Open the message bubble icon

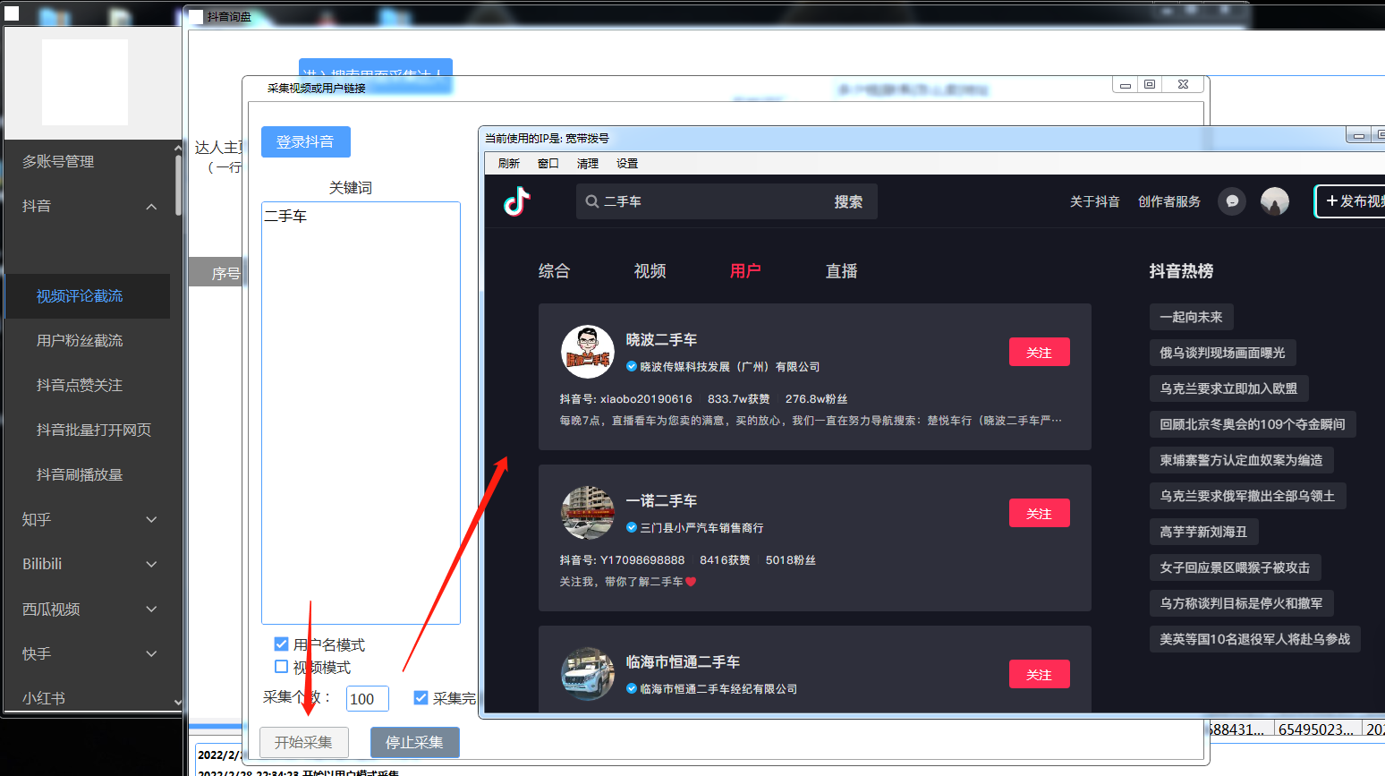click(x=1232, y=201)
